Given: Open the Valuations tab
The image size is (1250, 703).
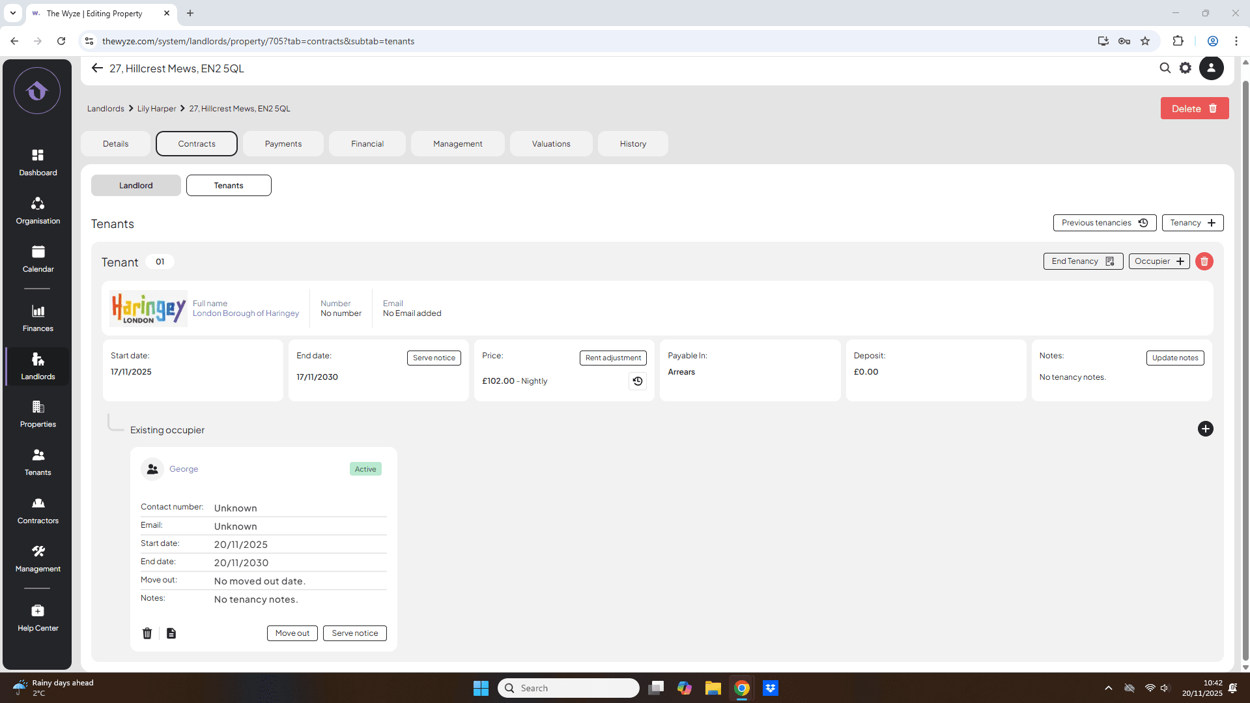Looking at the screenshot, I should (550, 144).
